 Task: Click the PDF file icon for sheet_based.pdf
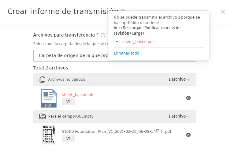click(x=49, y=98)
